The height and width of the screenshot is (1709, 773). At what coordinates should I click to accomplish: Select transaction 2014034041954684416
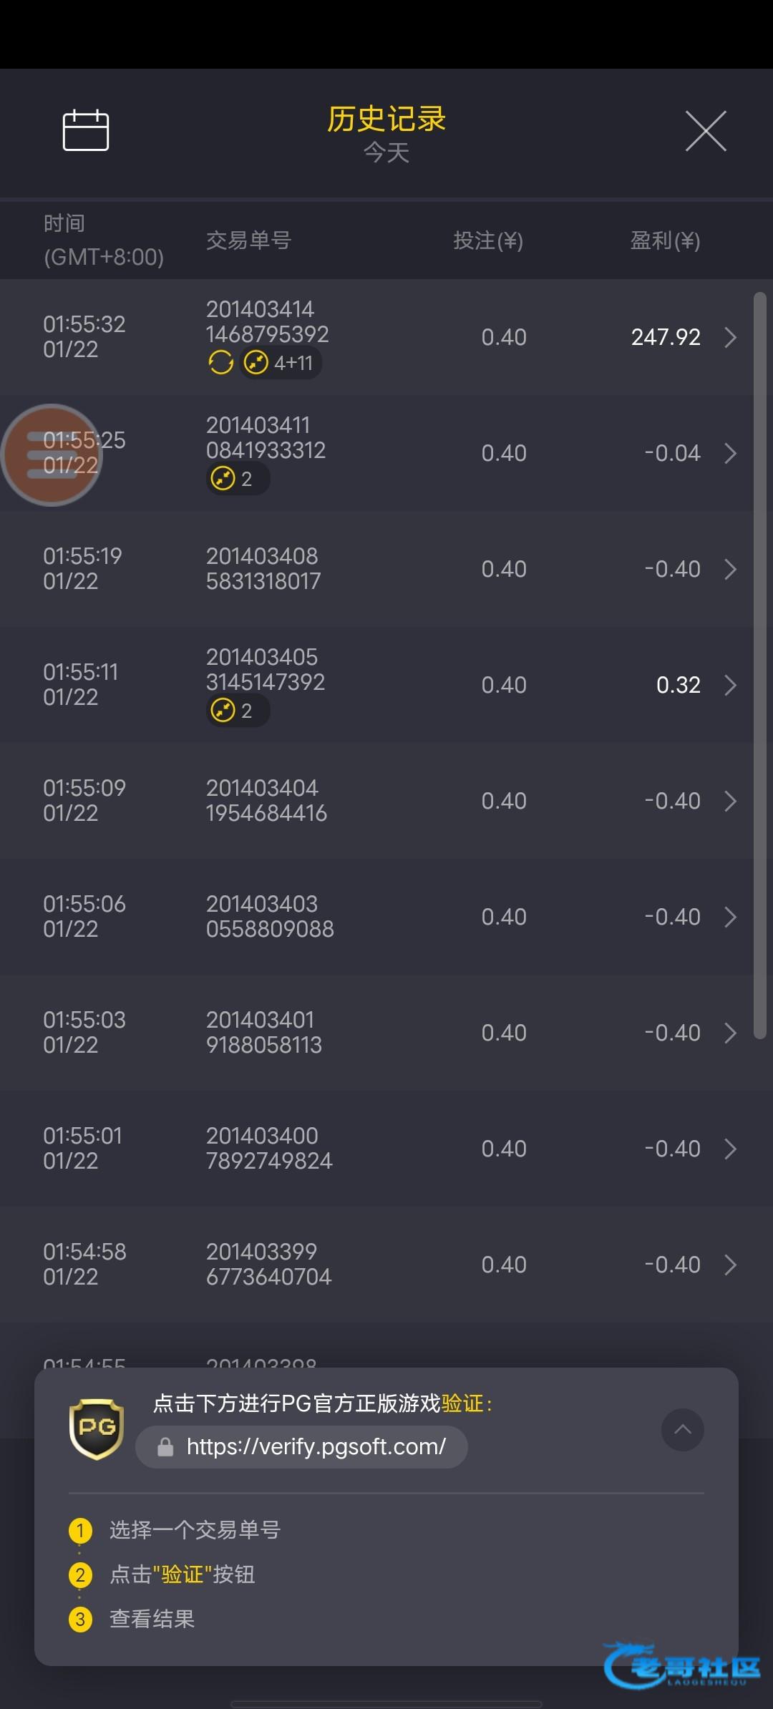click(x=266, y=801)
